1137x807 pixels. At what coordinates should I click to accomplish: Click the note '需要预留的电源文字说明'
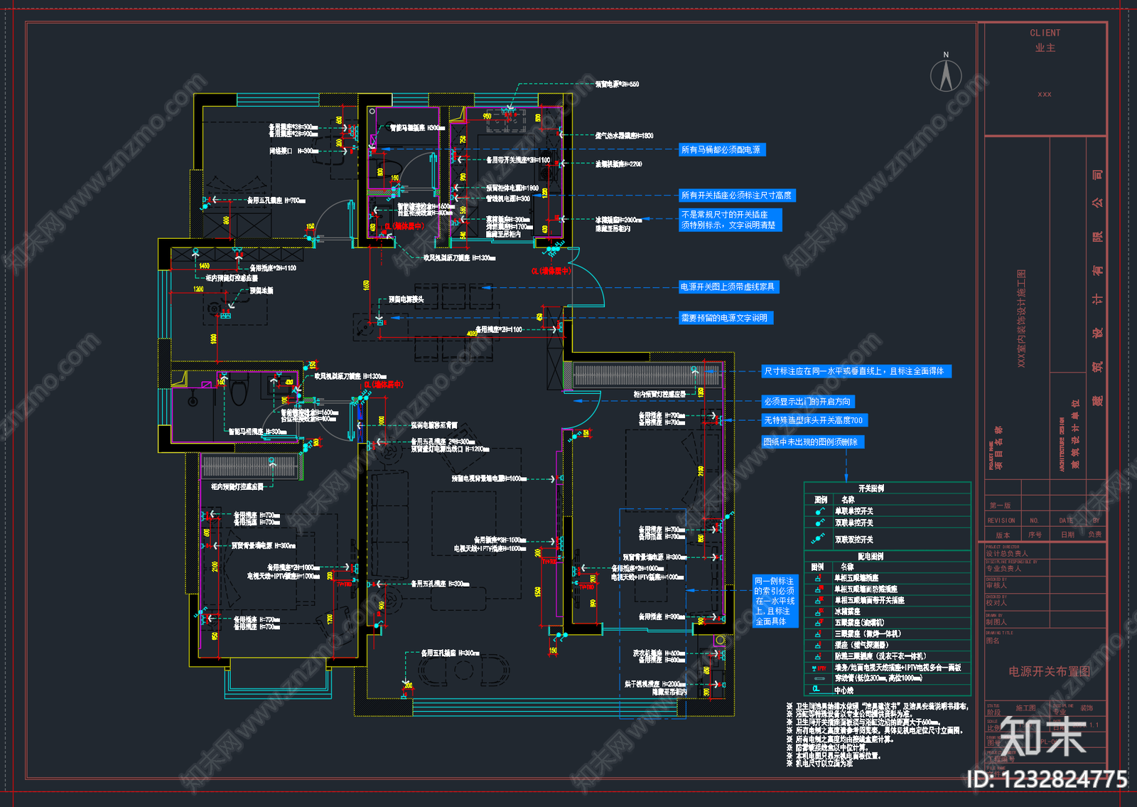click(x=725, y=319)
